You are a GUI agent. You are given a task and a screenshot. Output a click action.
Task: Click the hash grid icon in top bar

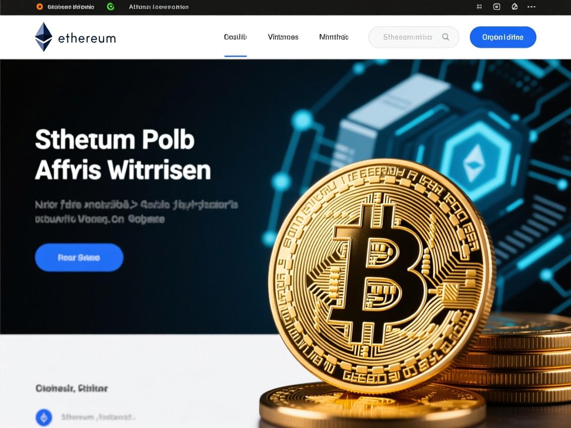pyautogui.click(x=479, y=6)
